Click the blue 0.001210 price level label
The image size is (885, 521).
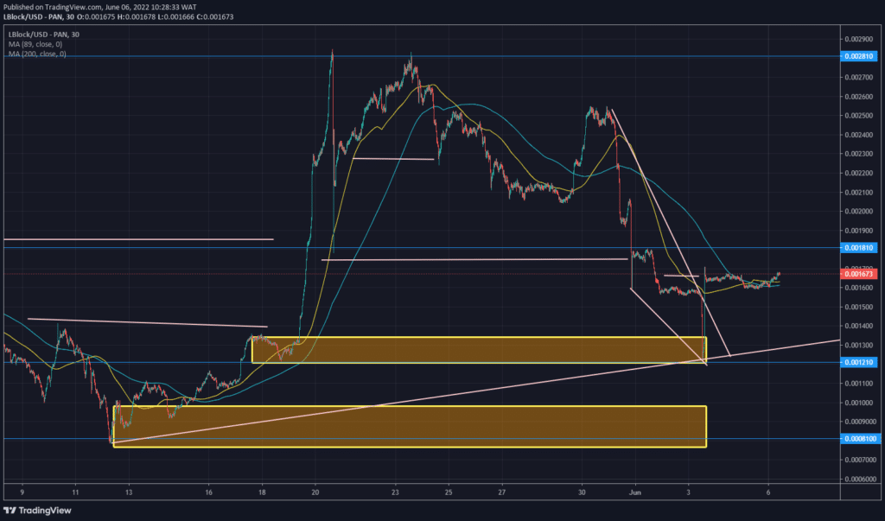[x=859, y=362]
